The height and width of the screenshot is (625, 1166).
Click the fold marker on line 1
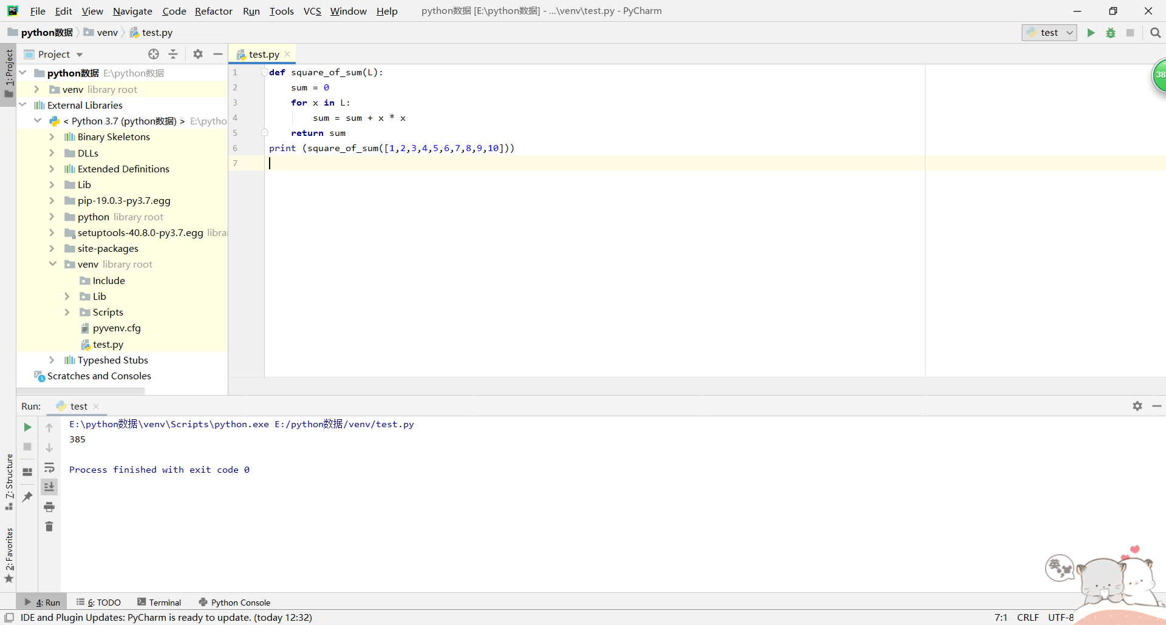click(264, 72)
